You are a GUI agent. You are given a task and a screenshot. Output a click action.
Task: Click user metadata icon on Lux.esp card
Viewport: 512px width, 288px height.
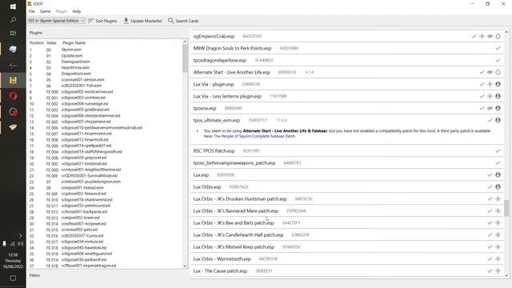(498, 175)
